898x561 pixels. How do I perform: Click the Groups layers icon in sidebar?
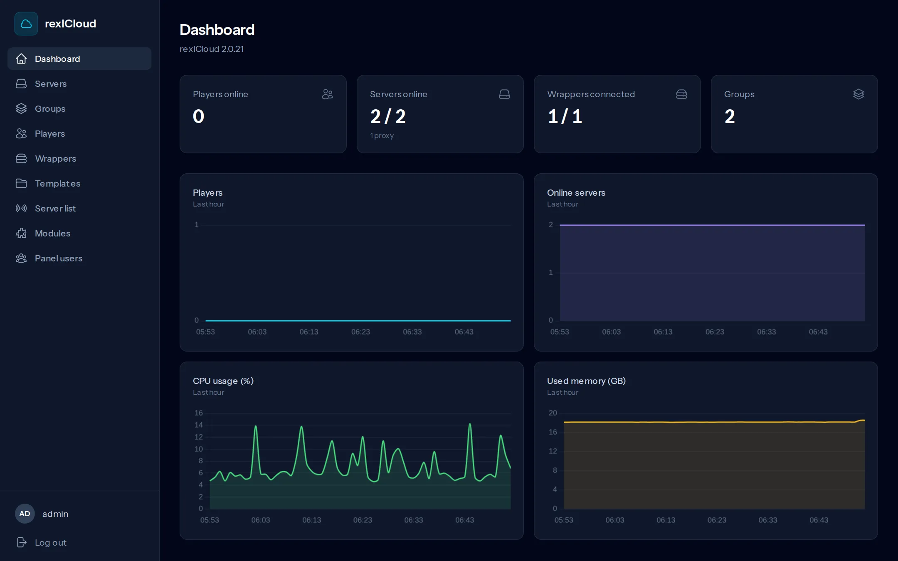click(x=21, y=108)
